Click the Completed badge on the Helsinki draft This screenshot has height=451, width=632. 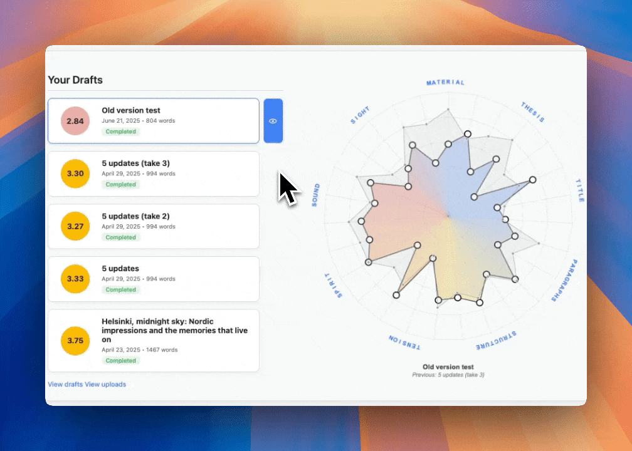click(122, 360)
